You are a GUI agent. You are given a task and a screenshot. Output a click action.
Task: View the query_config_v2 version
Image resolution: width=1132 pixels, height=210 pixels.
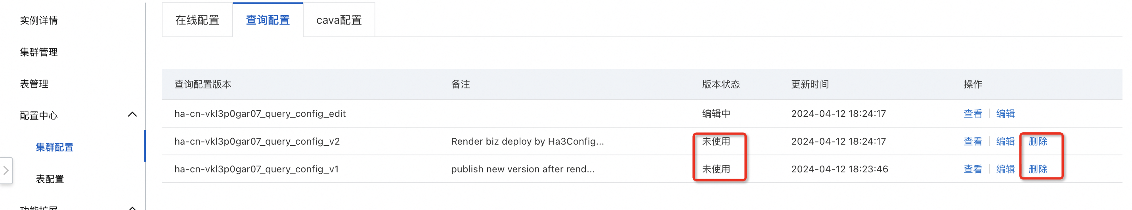tap(973, 141)
